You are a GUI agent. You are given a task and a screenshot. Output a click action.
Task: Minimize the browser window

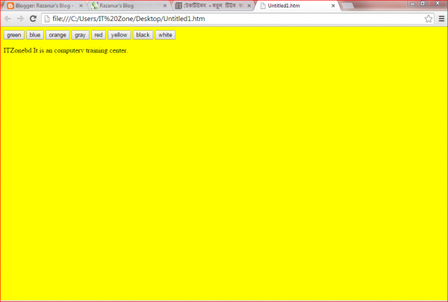[x=412, y=4]
